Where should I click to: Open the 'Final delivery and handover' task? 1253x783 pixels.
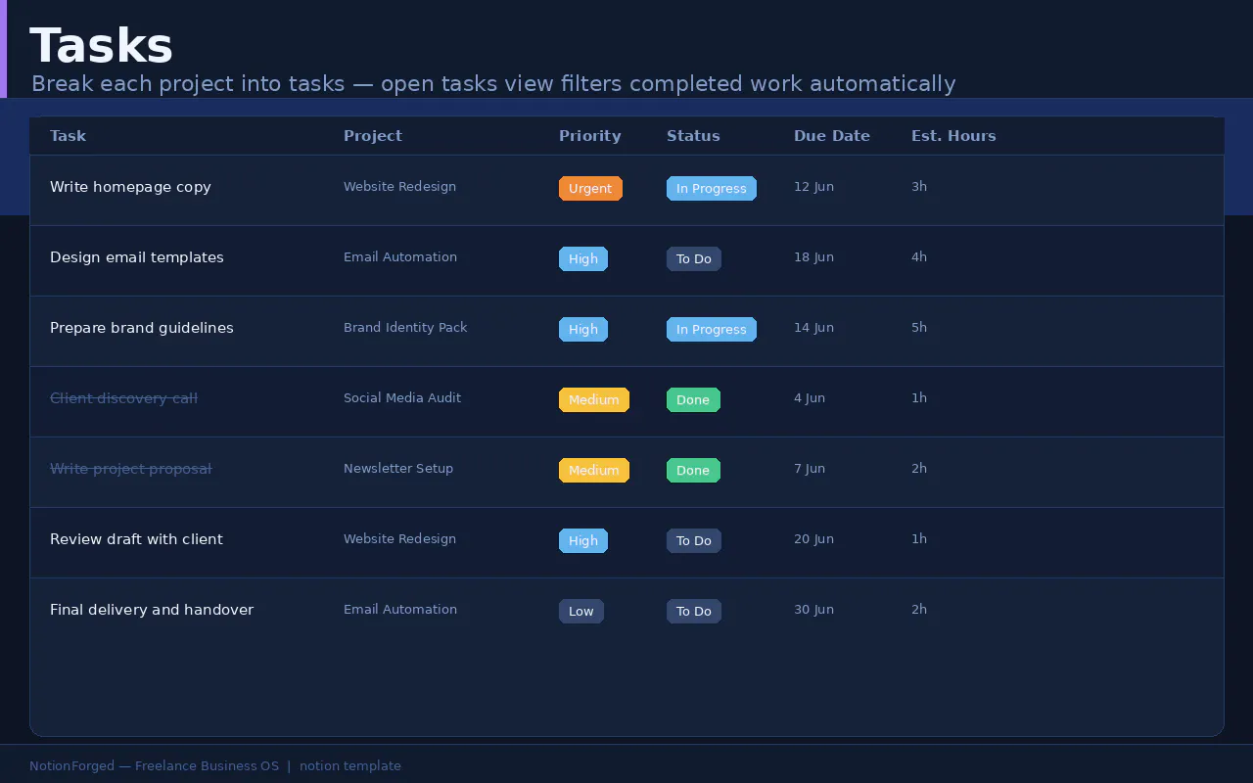tap(152, 610)
